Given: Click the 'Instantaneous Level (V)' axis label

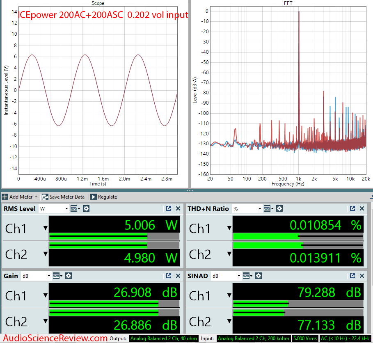Looking at the screenshot, I should click(x=6, y=90).
